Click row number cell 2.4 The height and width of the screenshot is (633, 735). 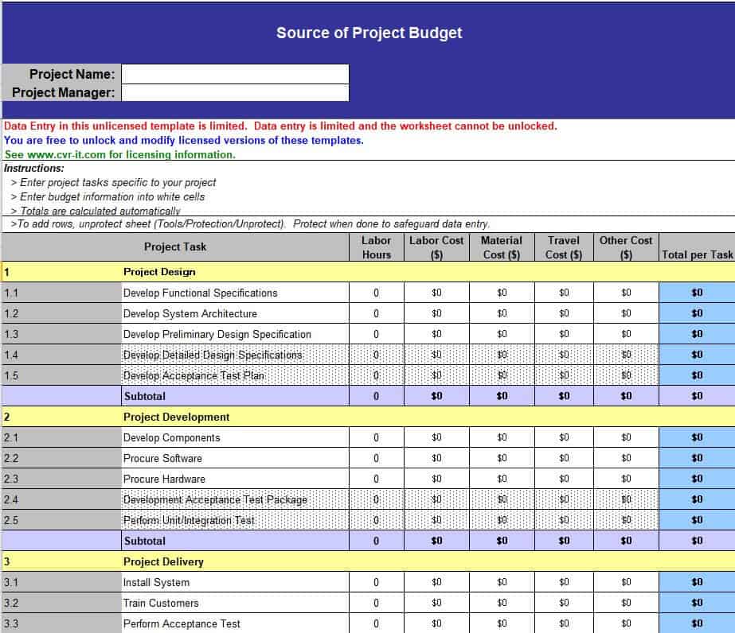click(x=61, y=499)
